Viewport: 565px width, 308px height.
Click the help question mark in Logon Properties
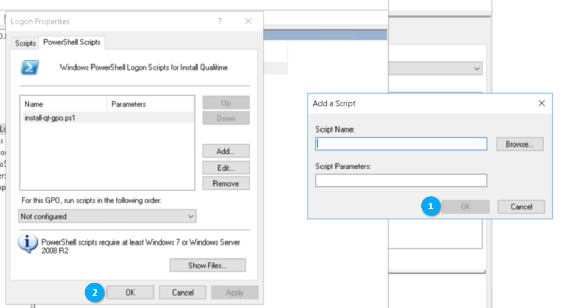[220, 21]
